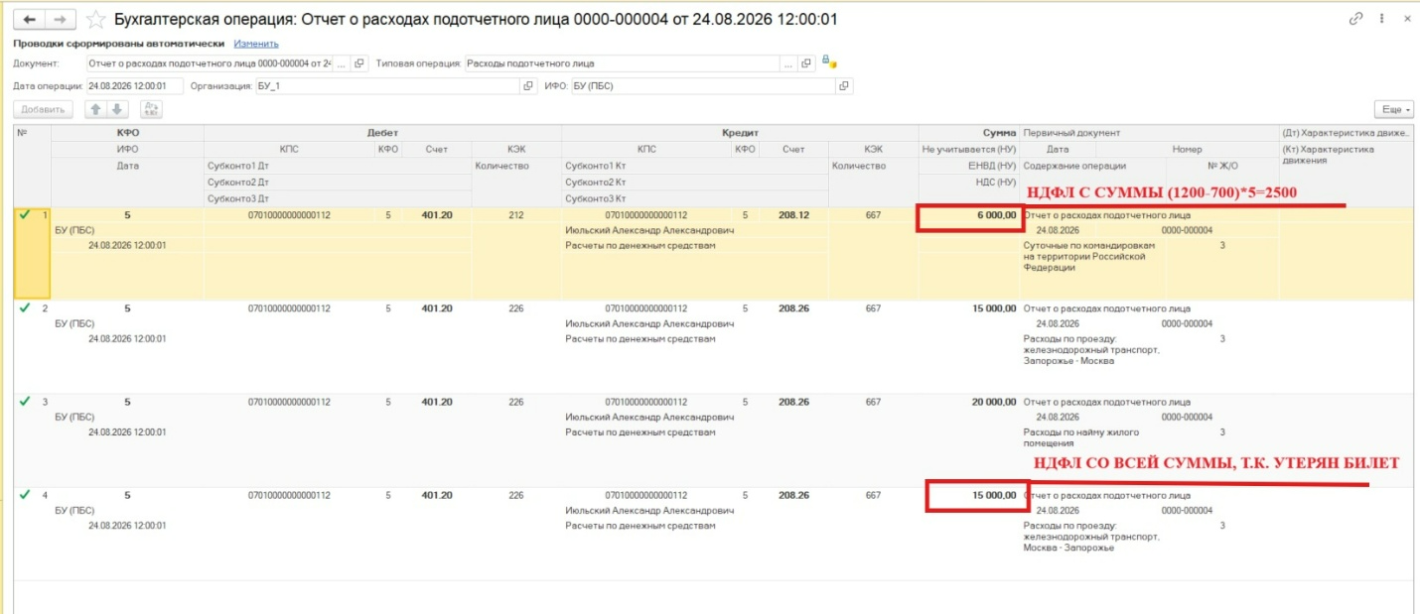Click the sort entries icon in toolbar
This screenshot has height=614, width=1420.
151,110
